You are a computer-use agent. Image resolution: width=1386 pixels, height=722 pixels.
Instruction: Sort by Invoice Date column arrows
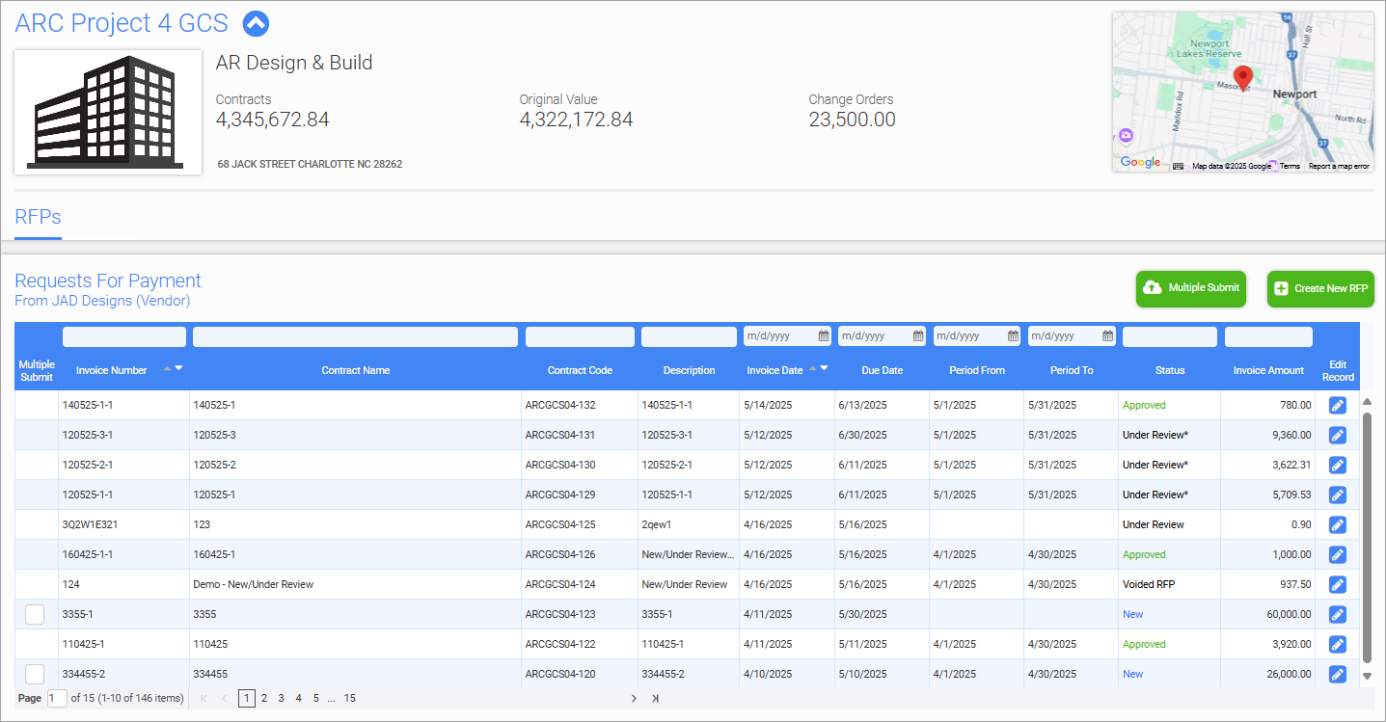point(818,368)
